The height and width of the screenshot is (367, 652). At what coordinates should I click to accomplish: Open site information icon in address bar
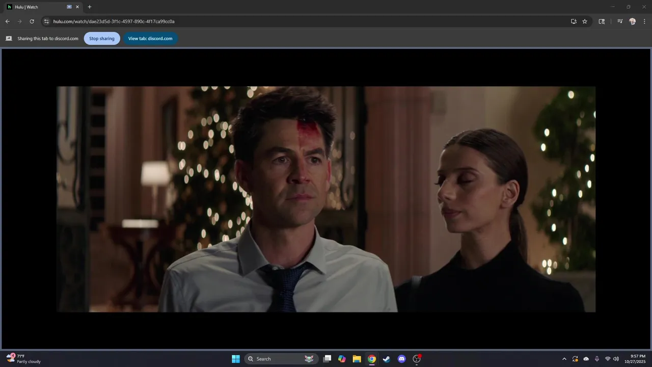pos(46,21)
